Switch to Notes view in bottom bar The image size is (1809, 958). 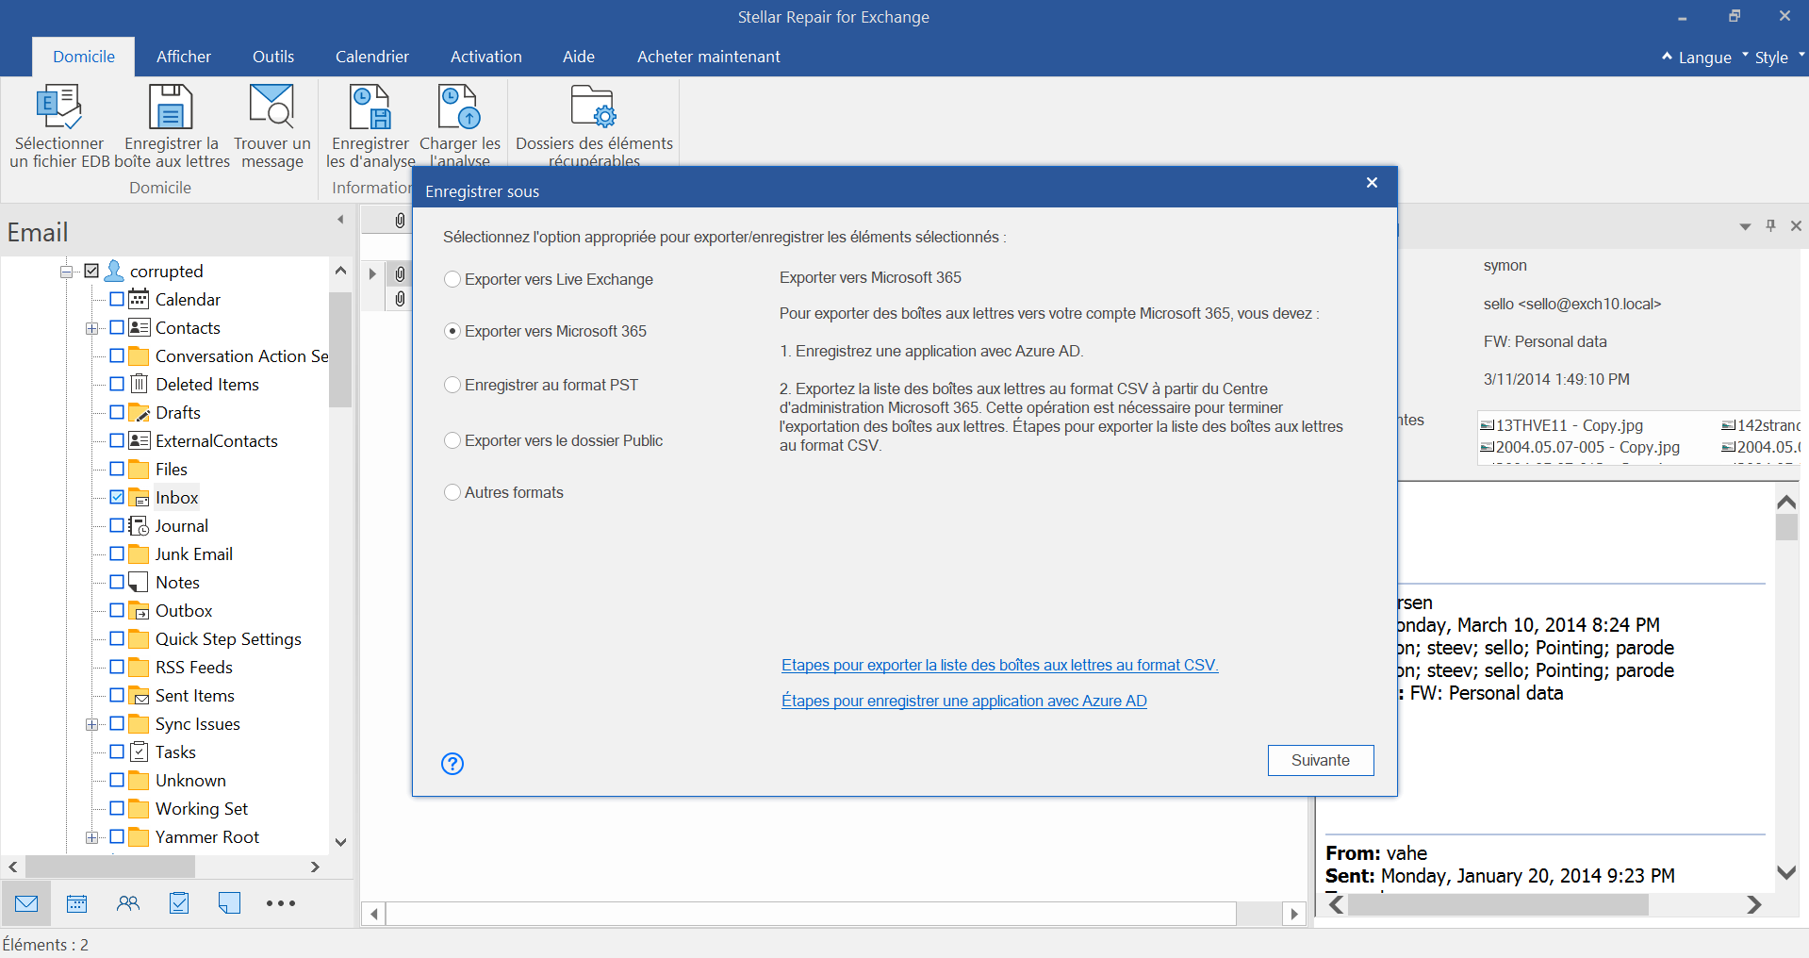point(229,903)
